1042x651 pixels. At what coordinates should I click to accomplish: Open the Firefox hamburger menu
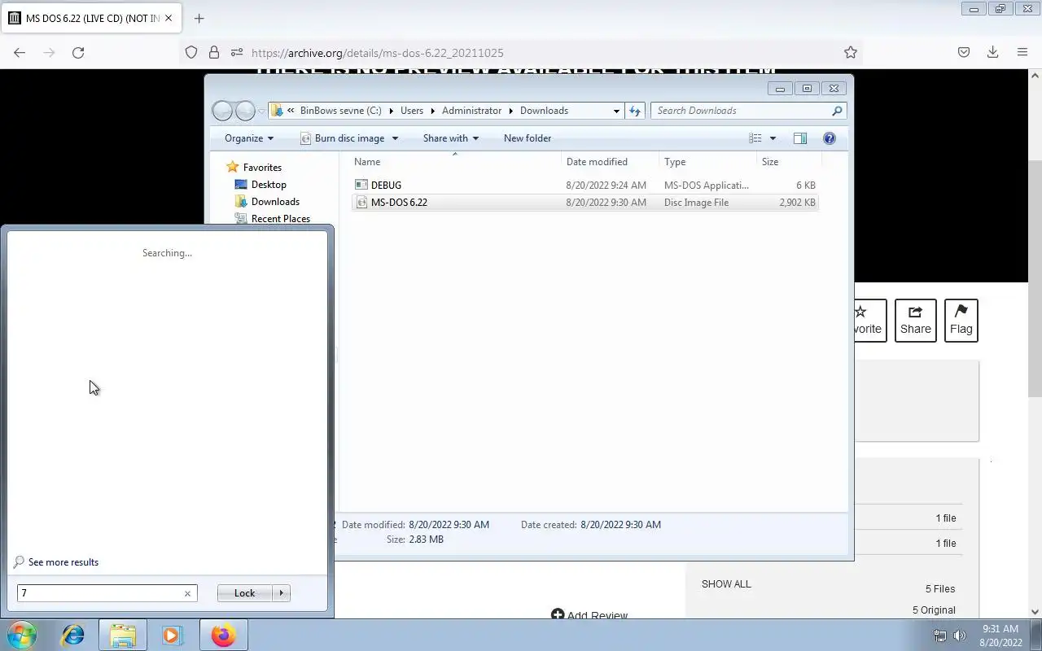tap(1022, 52)
